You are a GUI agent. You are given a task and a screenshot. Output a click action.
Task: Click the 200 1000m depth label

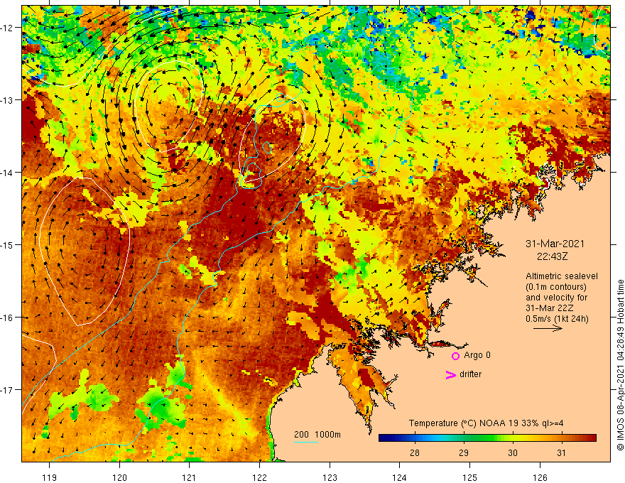coord(317,435)
